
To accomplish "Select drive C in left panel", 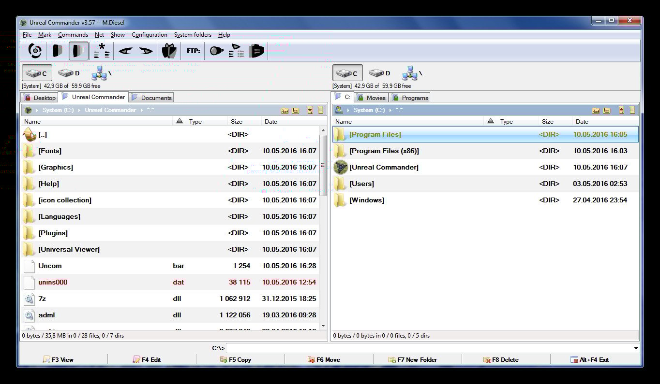I will [x=37, y=73].
